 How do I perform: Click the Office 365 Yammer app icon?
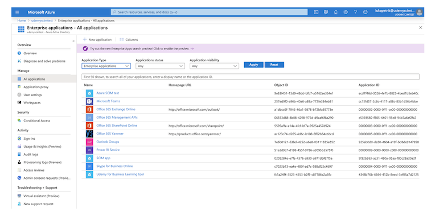point(89,134)
